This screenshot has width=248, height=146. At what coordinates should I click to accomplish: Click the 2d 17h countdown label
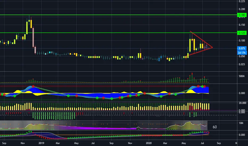[242, 53]
